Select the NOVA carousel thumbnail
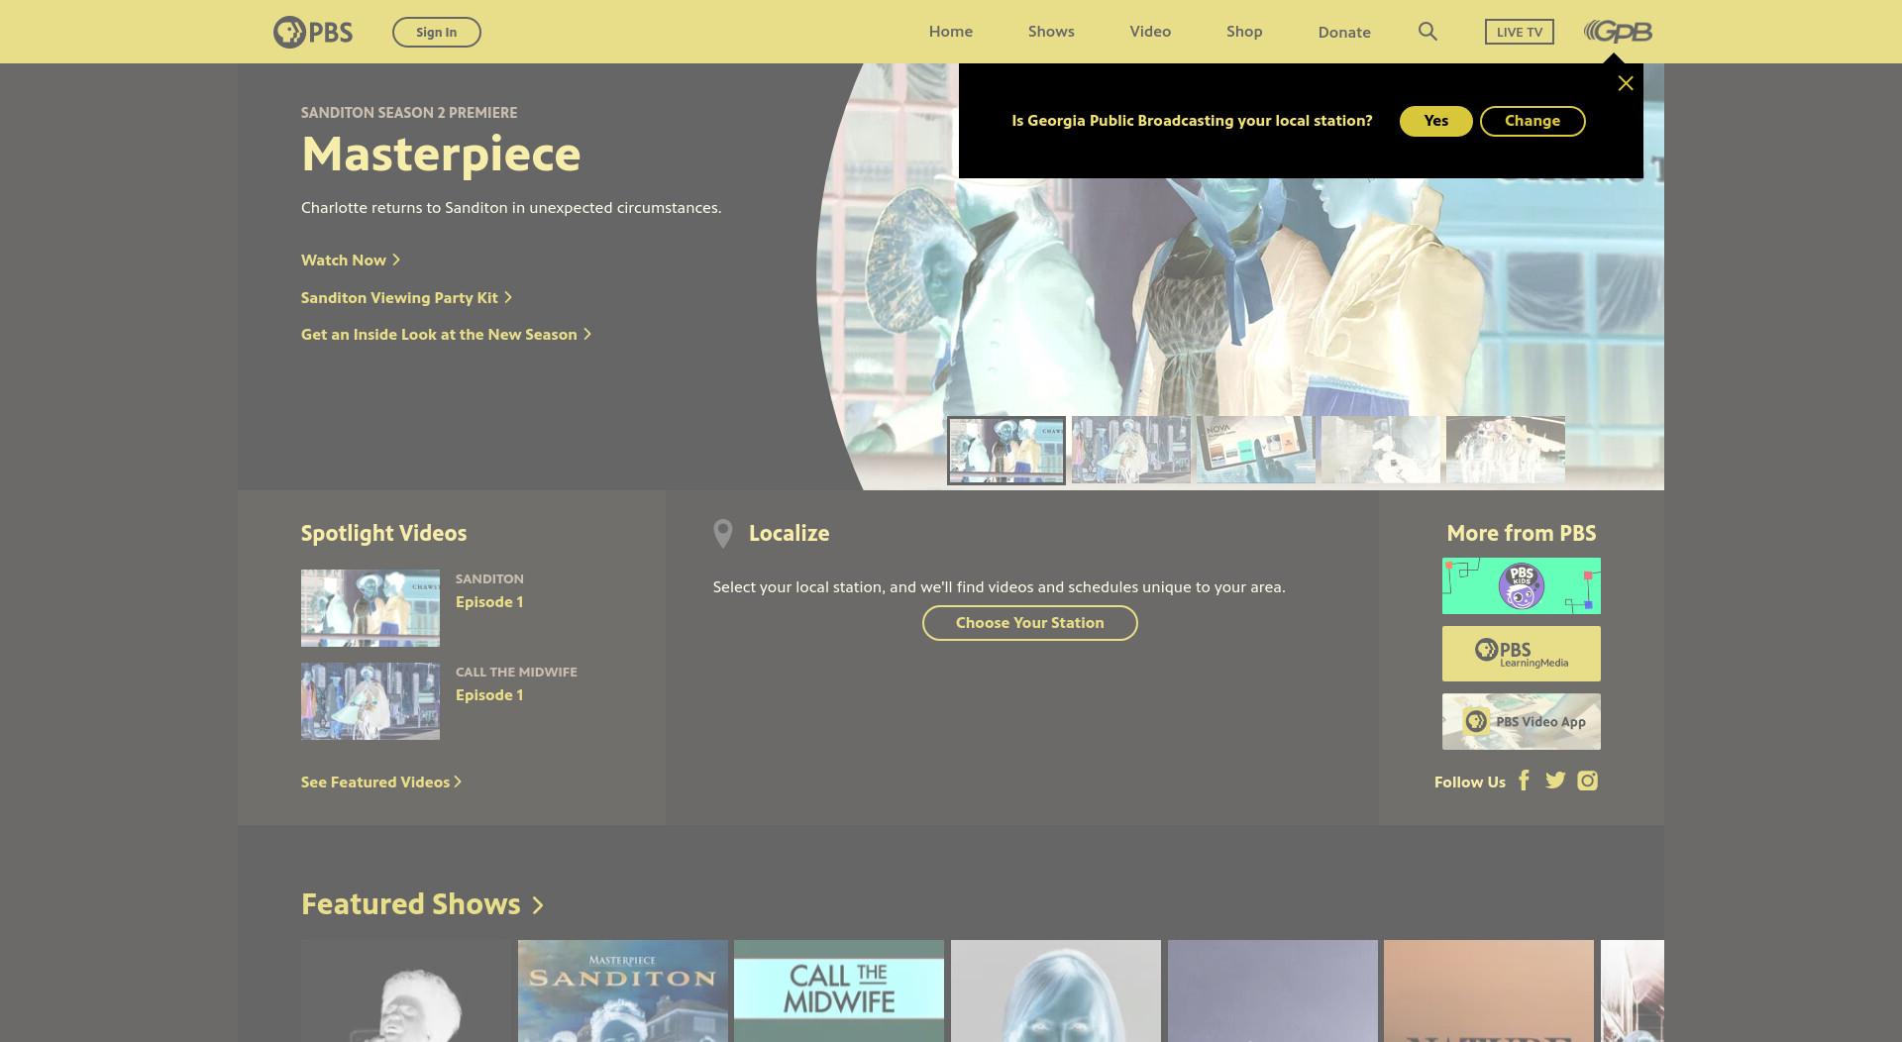This screenshot has width=1902, height=1042. click(x=1256, y=450)
